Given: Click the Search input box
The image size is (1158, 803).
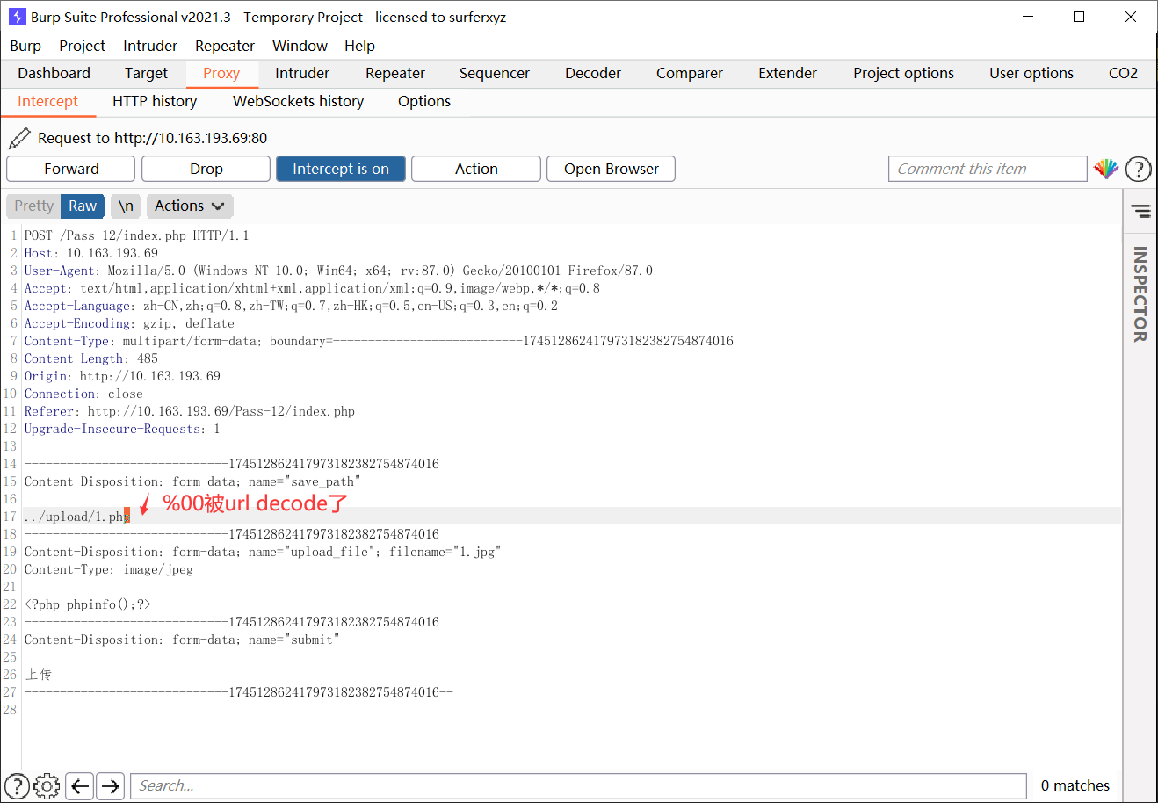Looking at the screenshot, I should pos(578,785).
